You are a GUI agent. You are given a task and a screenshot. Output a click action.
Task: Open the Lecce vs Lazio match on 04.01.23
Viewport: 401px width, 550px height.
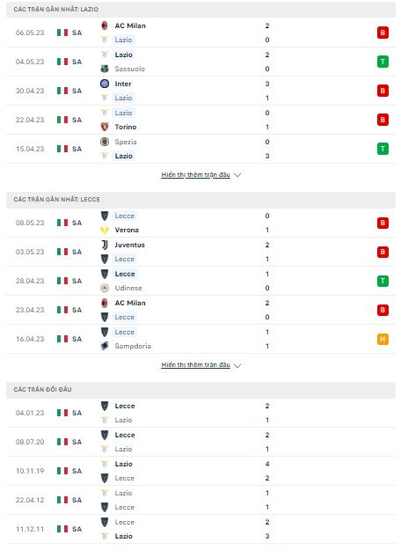(x=200, y=413)
